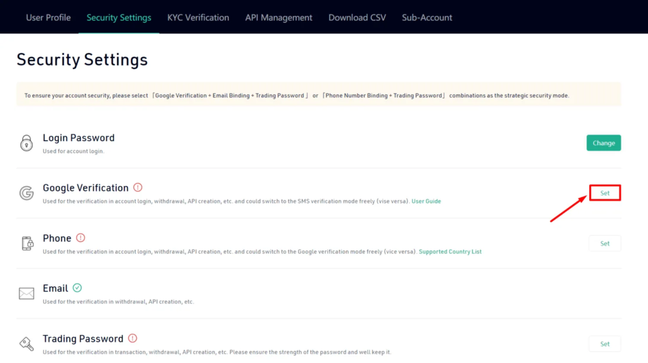Click the Email title text
Screen dimensions: 648x363
56,288
